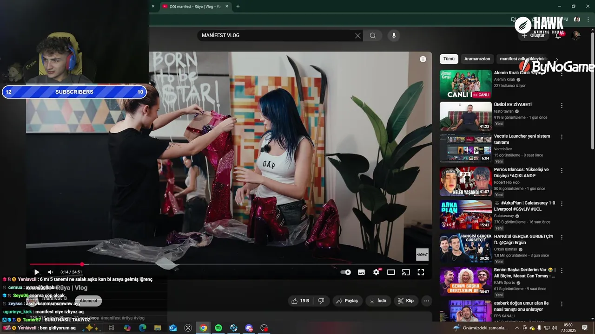The height and width of the screenshot is (334, 595).
Task: Open options for ÜMİDİ EV ZİYARETİ video
Action: point(562,105)
